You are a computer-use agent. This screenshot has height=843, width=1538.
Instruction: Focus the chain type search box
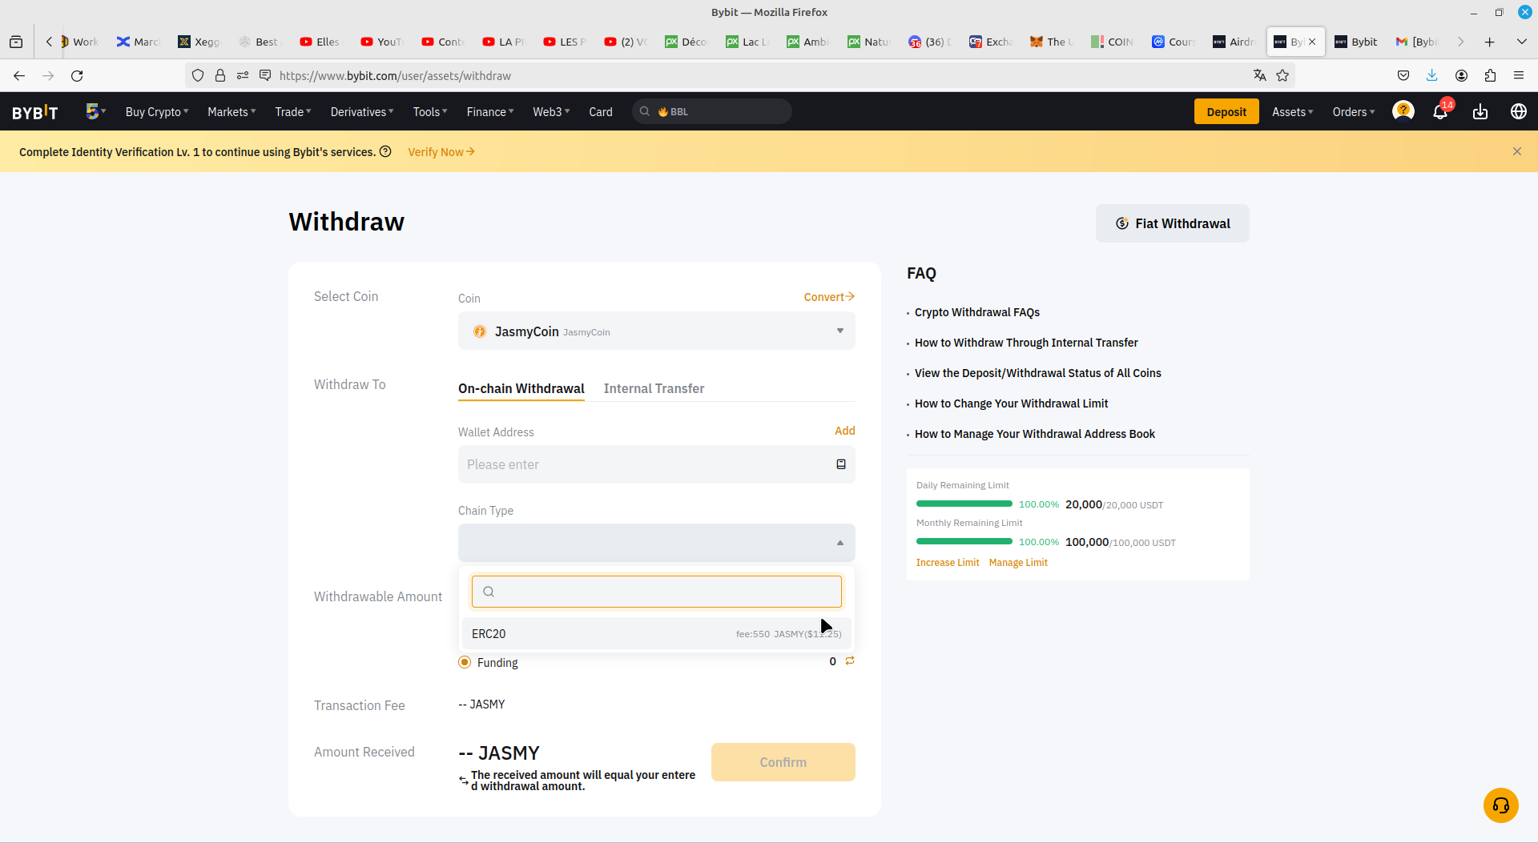click(x=657, y=592)
